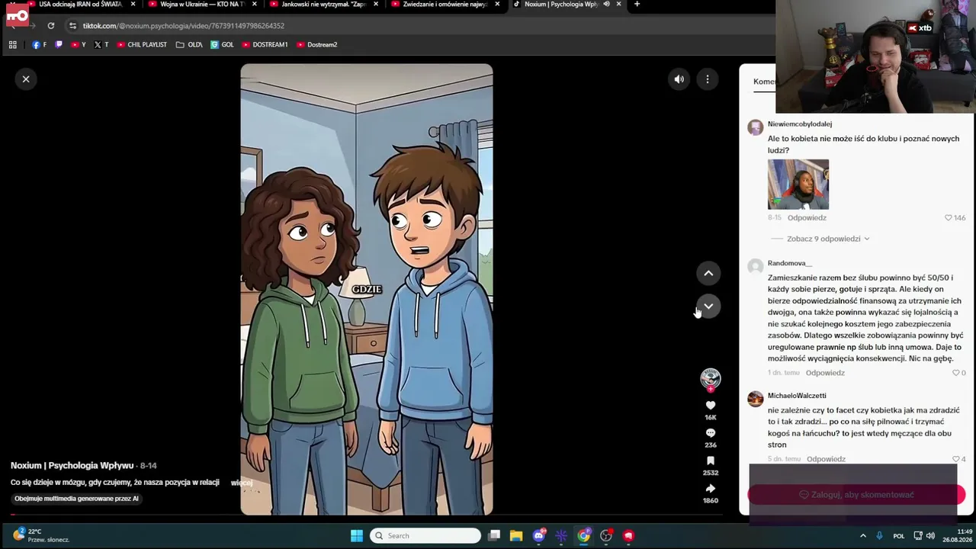Open Randomova__ avatar picture
976x549 pixels.
tap(755, 266)
